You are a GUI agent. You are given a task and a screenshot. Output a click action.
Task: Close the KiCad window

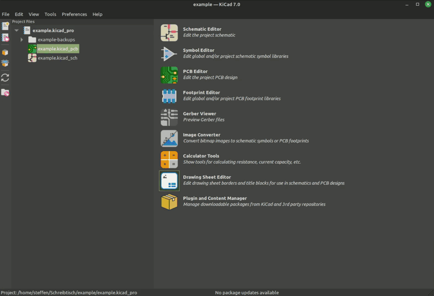point(428,4)
